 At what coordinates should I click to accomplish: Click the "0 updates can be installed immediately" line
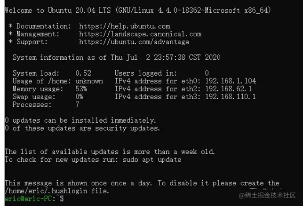coord(80,120)
